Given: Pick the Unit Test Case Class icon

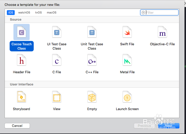Looking at the screenshot, I should point(92,32).
